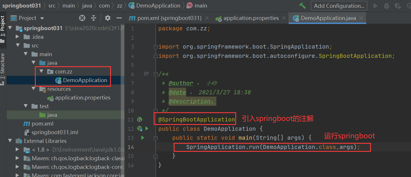
Task: Expand Maven logback-core library
Action: point(17,167)
